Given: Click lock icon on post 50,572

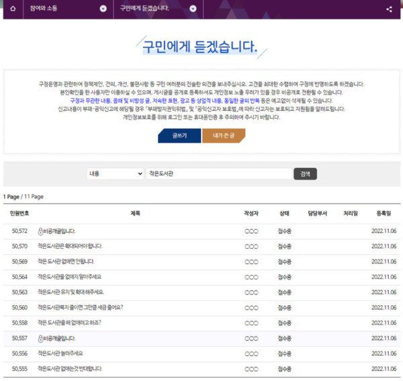Looking at the screenshot, I should pyautogui.click(x=40, y=231).
